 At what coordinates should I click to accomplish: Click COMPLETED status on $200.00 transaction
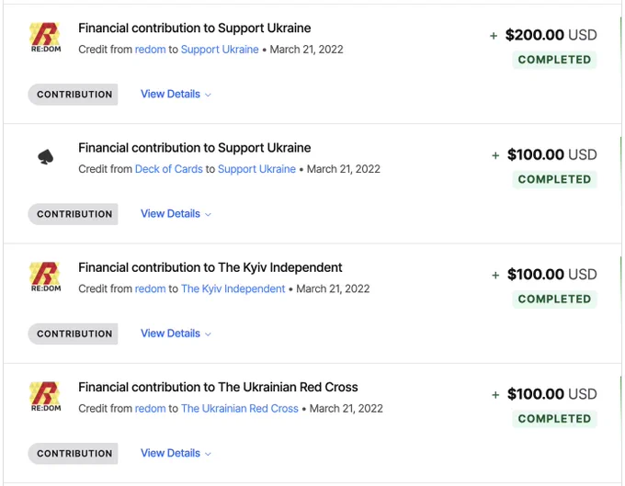click(554, 60)
